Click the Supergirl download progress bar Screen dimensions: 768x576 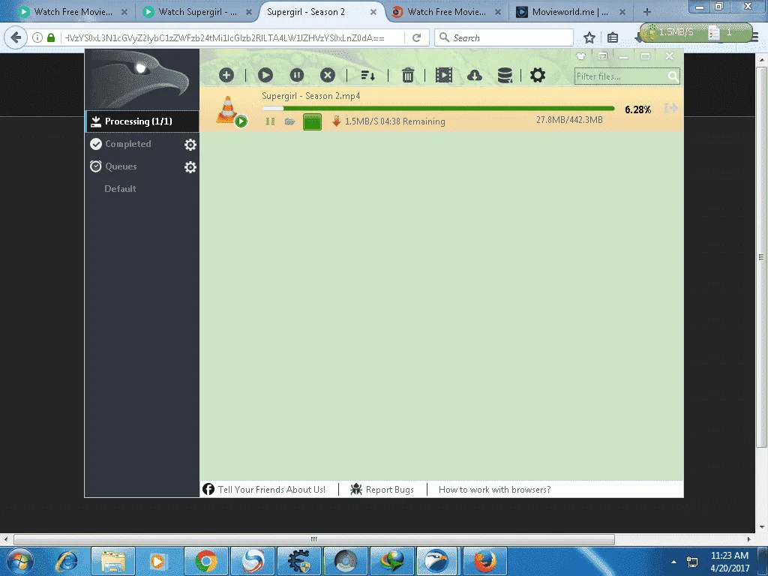pyautogui.click(x=438, y=108)
